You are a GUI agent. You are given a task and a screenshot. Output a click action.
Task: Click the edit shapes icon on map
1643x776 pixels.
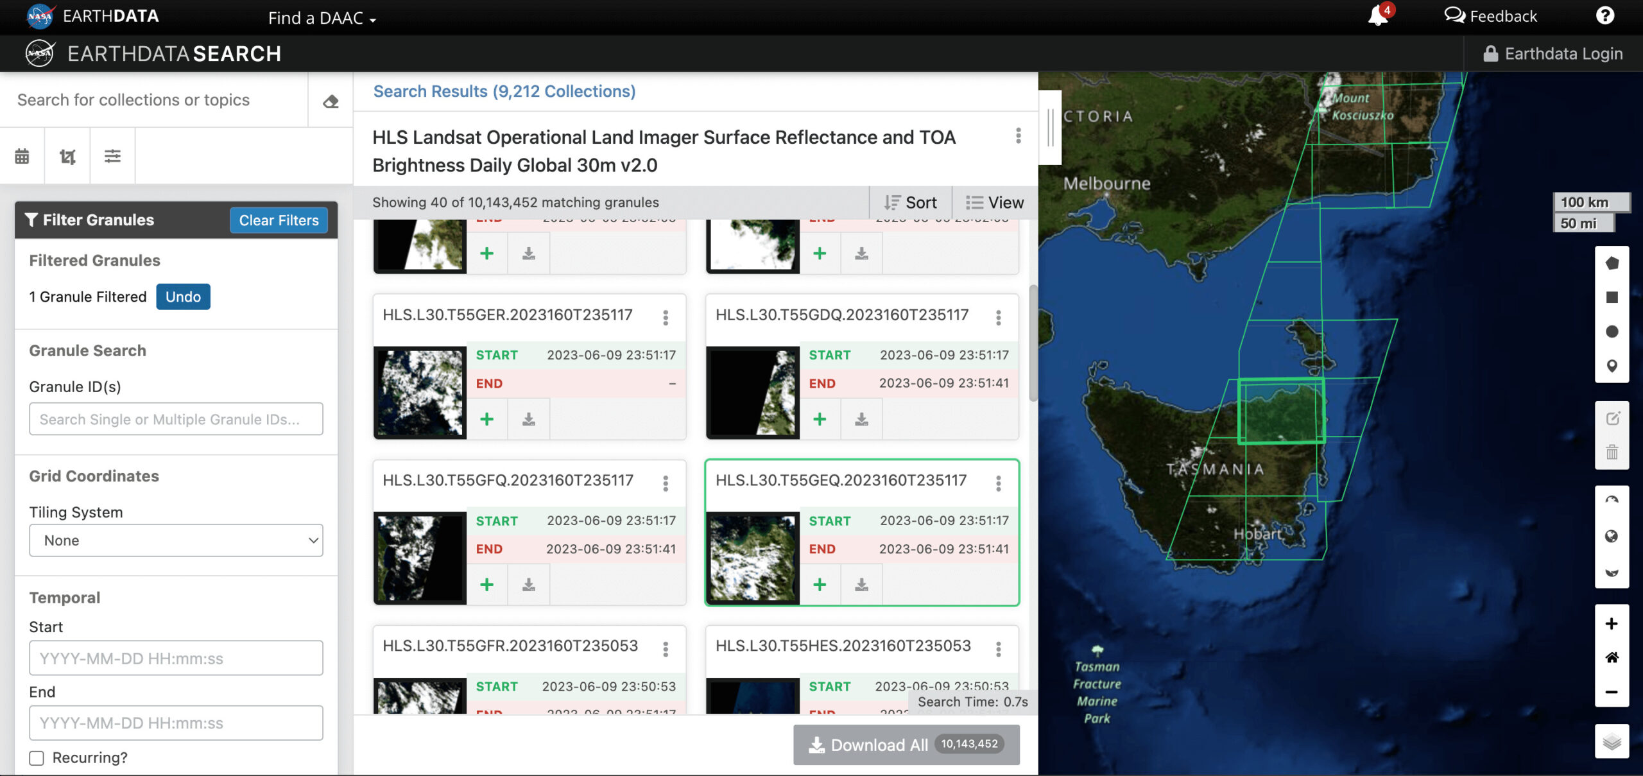click(x=1612, y=418)
